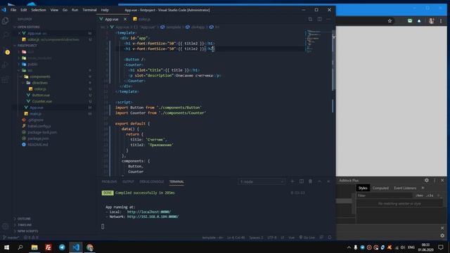Open the localhost URL in terminal
This screenshot has width=450, height=253.
pyautogui.click(x=148, y=212)
